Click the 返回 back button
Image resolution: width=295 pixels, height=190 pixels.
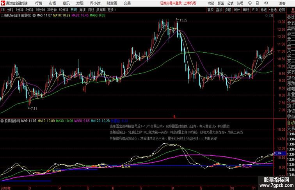(282, 10)
